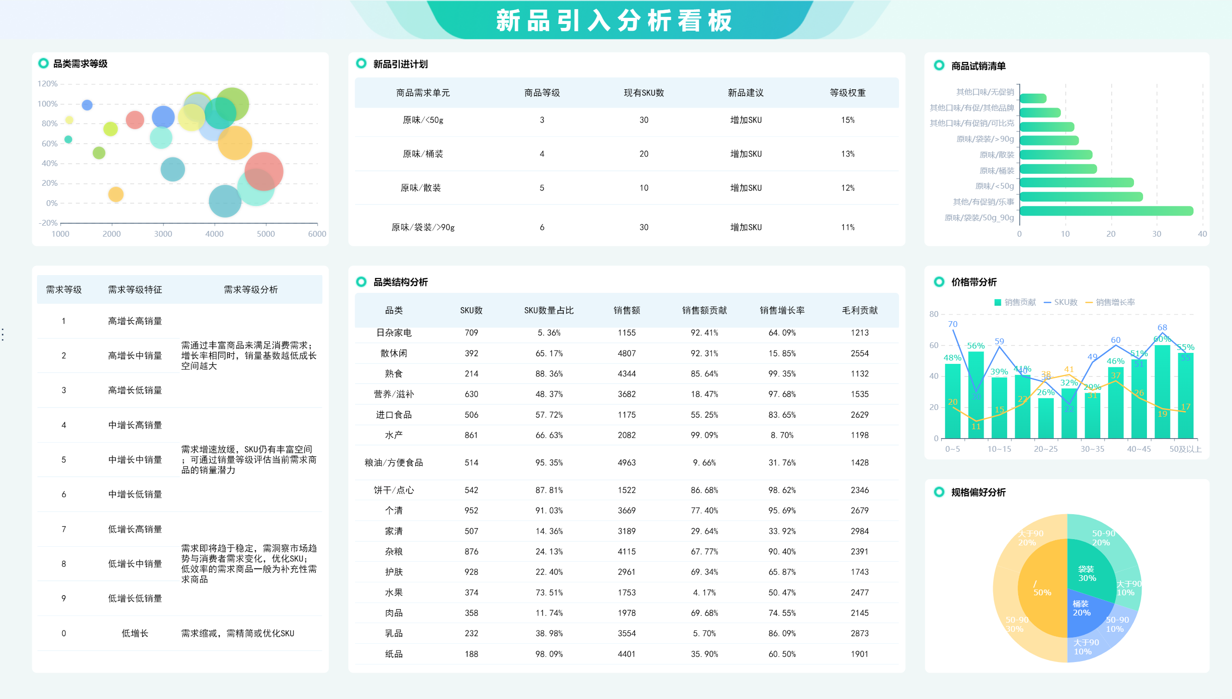Click the 原味/袋装/50g_90g longest bar
This screenshot has width=1232, height=699.
click(1105, 211)
